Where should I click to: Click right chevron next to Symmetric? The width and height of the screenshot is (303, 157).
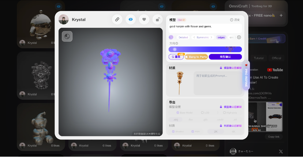tap(212, 37)
